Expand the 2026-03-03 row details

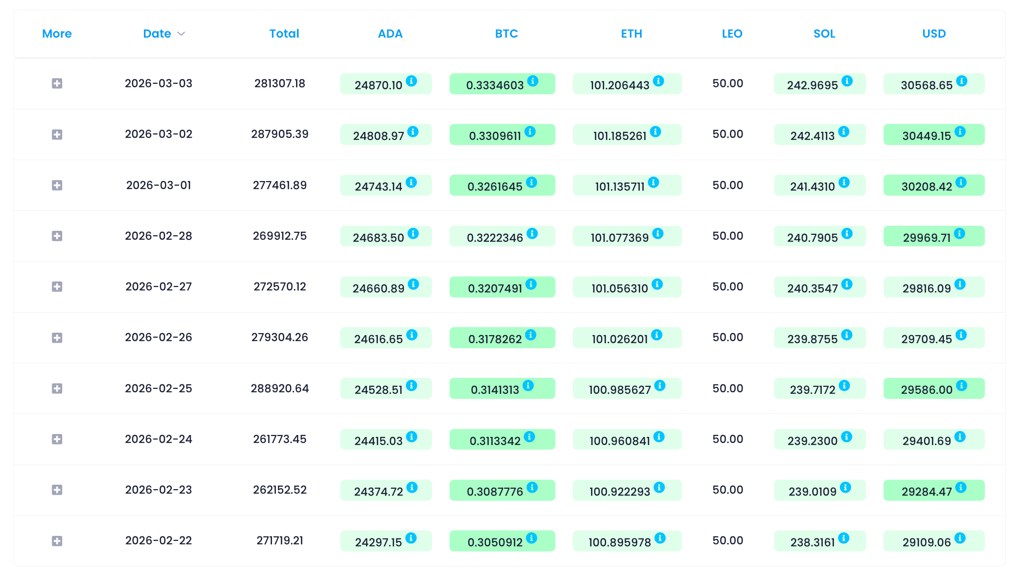click(x=57, y=84)
